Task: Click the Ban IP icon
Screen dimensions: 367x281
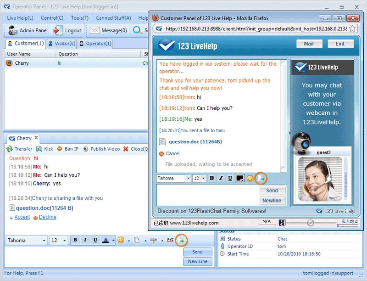Action: (x=60, y=149)
